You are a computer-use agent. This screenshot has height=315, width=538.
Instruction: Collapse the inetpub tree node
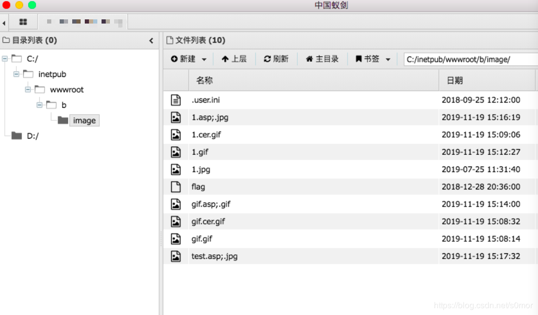pos(16,74)
